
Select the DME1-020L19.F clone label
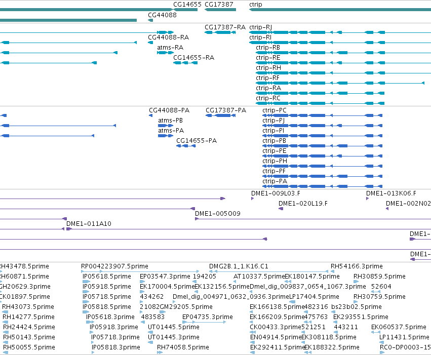coord(303,204)
